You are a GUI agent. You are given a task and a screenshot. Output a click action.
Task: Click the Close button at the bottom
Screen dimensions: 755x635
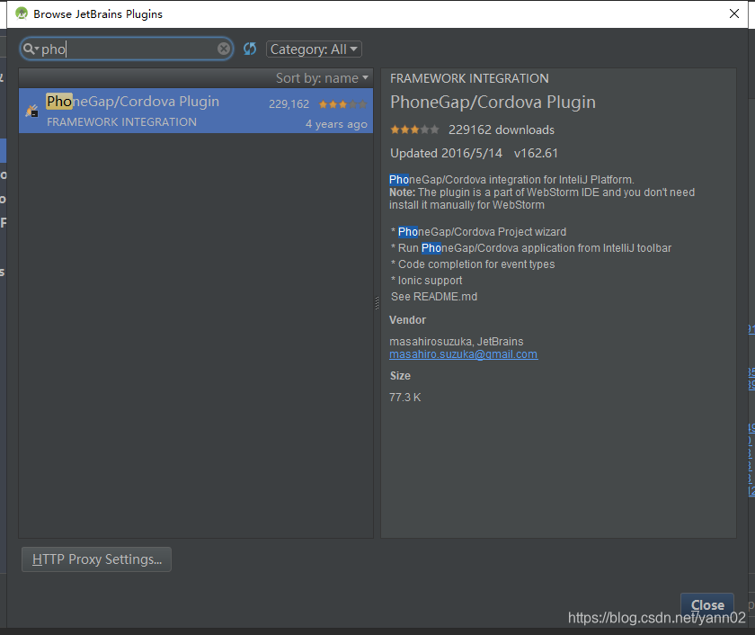706,604
